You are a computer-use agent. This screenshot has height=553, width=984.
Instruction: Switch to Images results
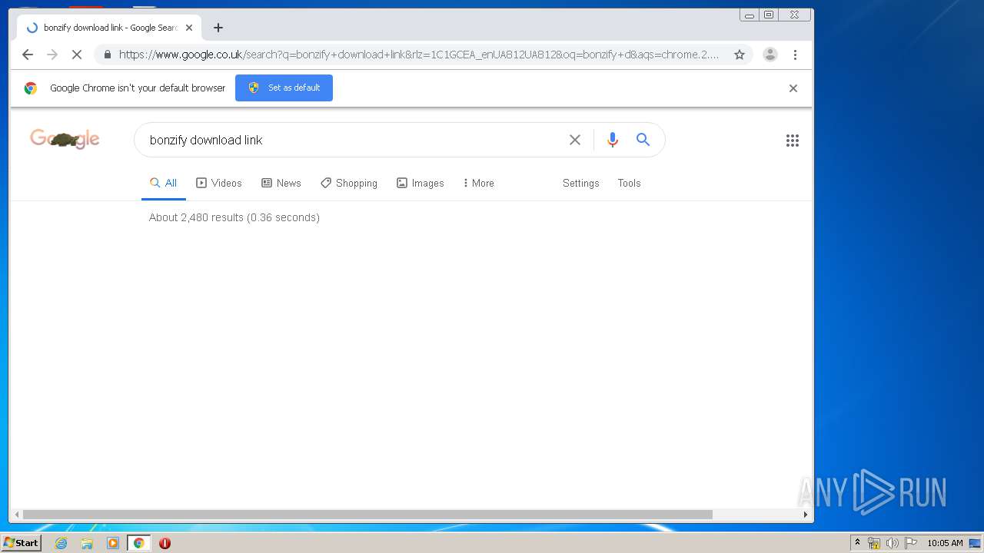421,183
